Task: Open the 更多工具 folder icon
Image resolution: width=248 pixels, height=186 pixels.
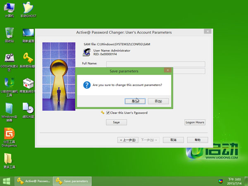Action: (x=10, y=161)
